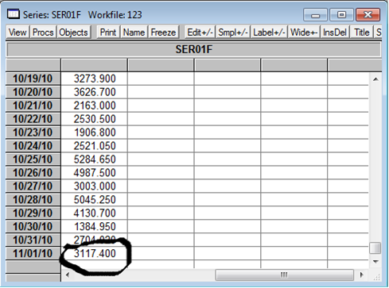The image size is (389, 288).
Task: Select cell value 5284.650
Action: click(x=95, y=159)
